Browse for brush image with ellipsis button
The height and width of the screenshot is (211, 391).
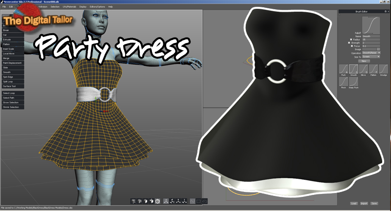click(378, 49)
